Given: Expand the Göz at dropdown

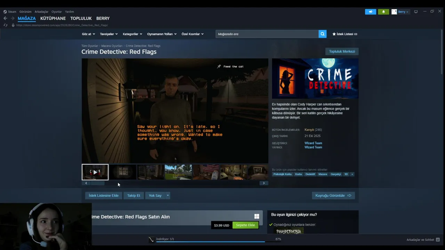Looking at the screenshot, I should (88, 34).
